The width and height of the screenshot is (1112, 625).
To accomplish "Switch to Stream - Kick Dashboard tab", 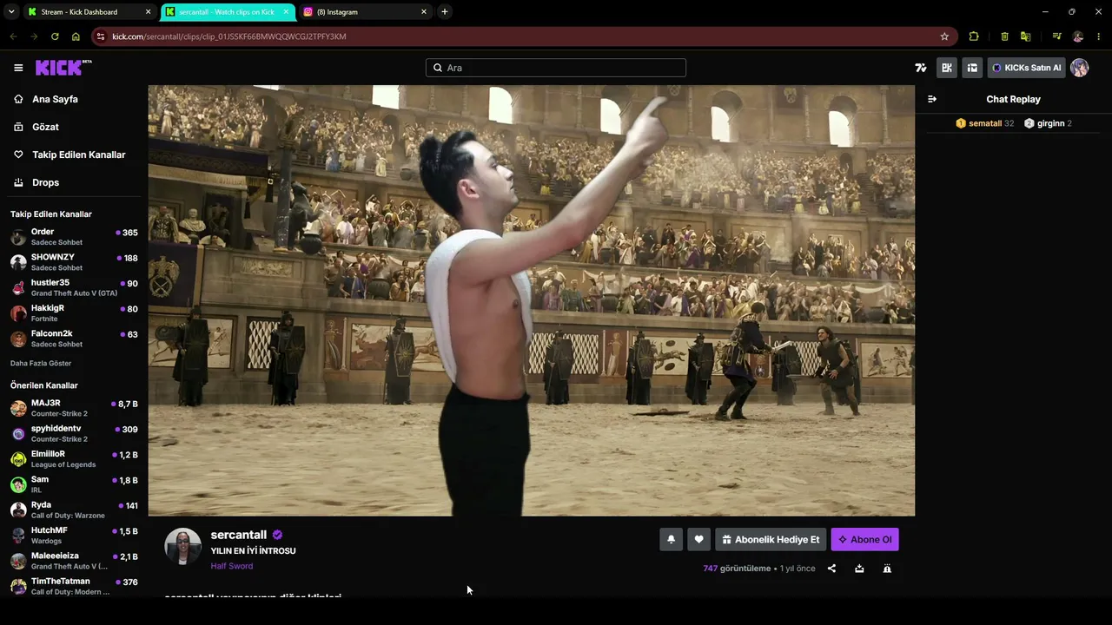I will 89,12.
